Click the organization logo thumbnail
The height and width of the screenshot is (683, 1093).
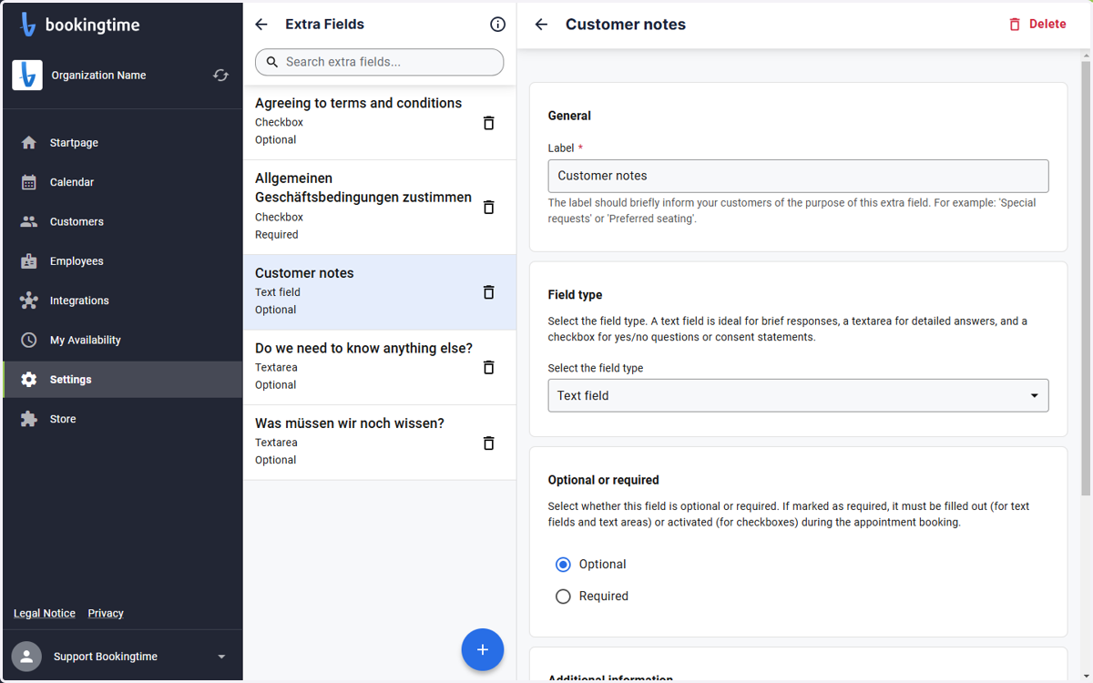27,75
